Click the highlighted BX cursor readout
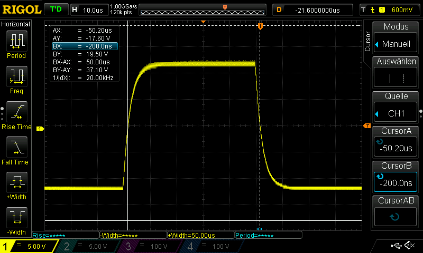This screenshot has height=253, width=423. click(85, 46)
